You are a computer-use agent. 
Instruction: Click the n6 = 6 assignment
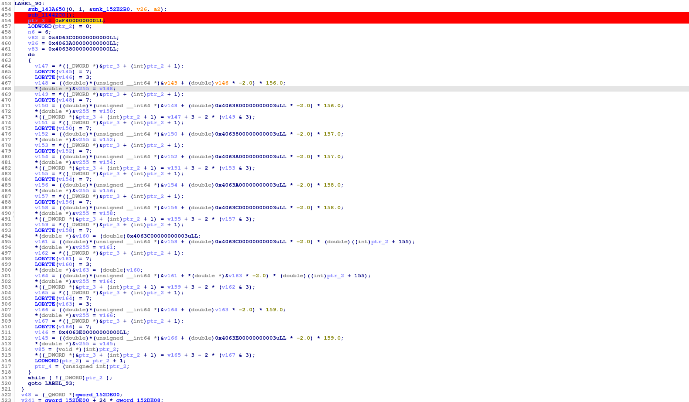pos(39,32)
